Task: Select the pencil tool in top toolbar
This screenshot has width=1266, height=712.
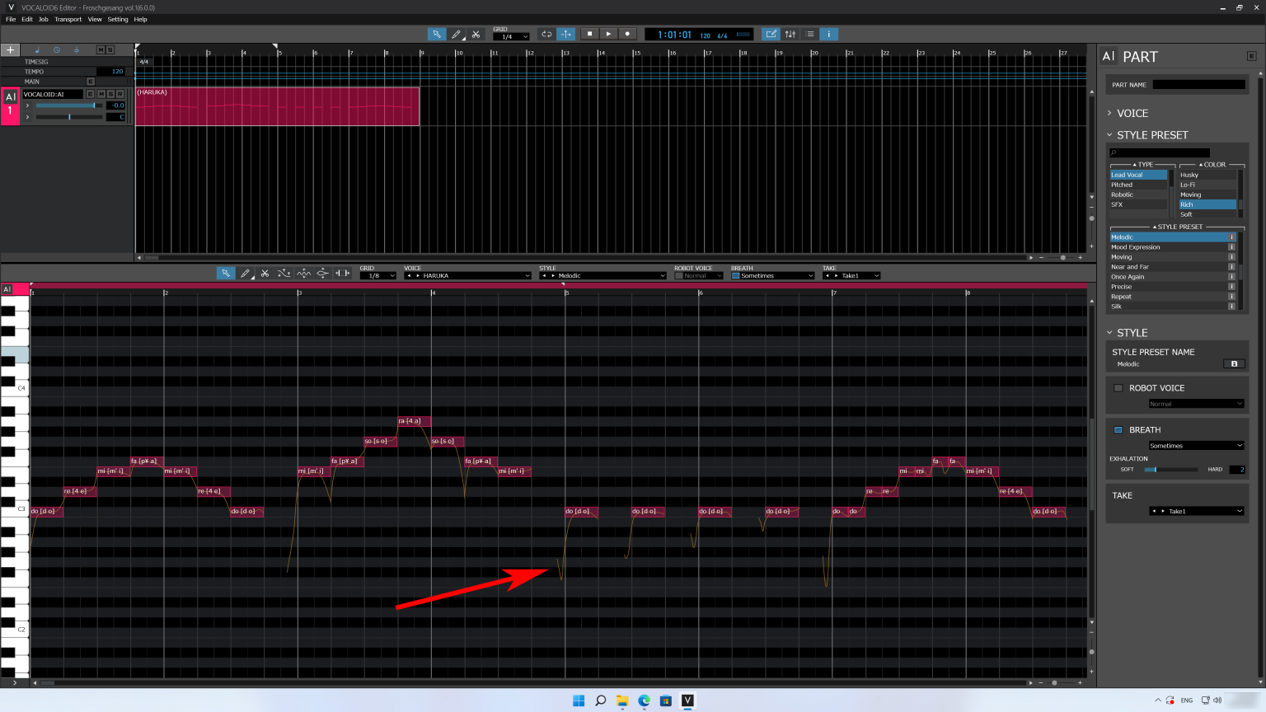Action: (456, 35)
